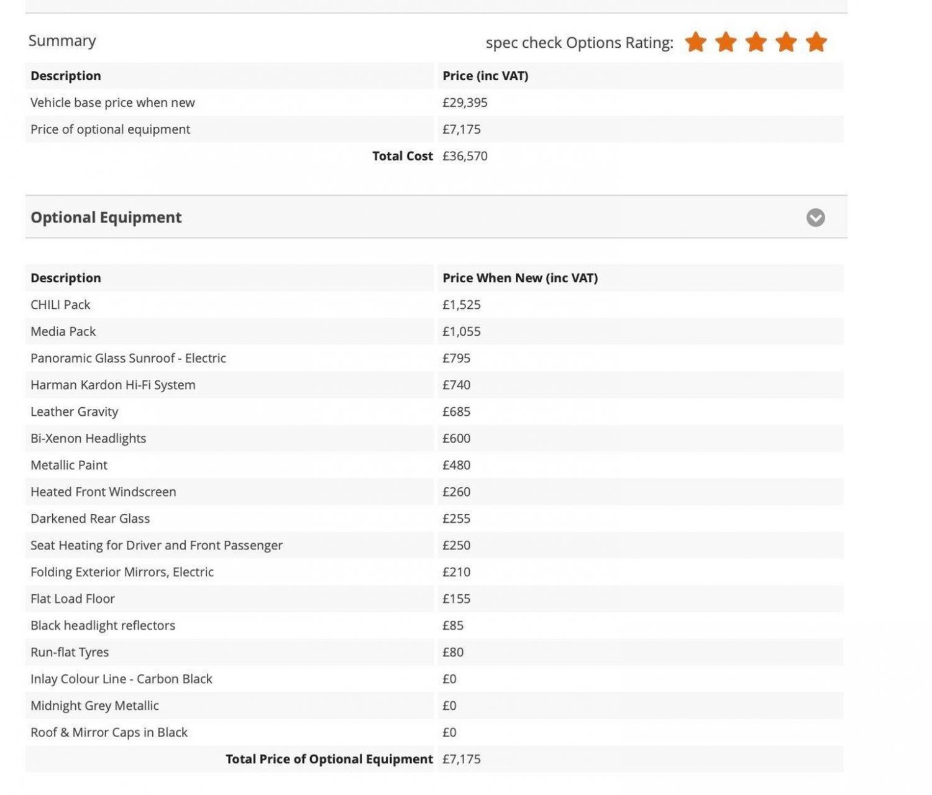Click the Vehicle base price when new row

coord(434,103)
